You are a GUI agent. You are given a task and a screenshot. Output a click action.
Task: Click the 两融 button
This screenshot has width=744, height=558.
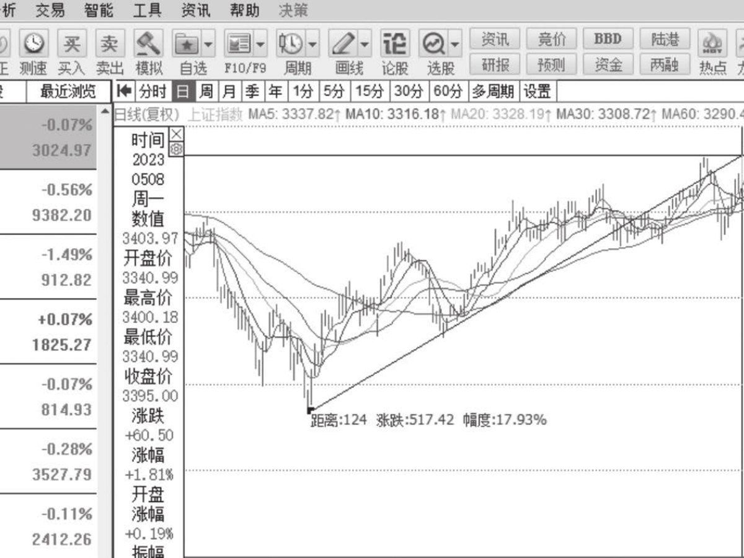(x=665, y=64)
